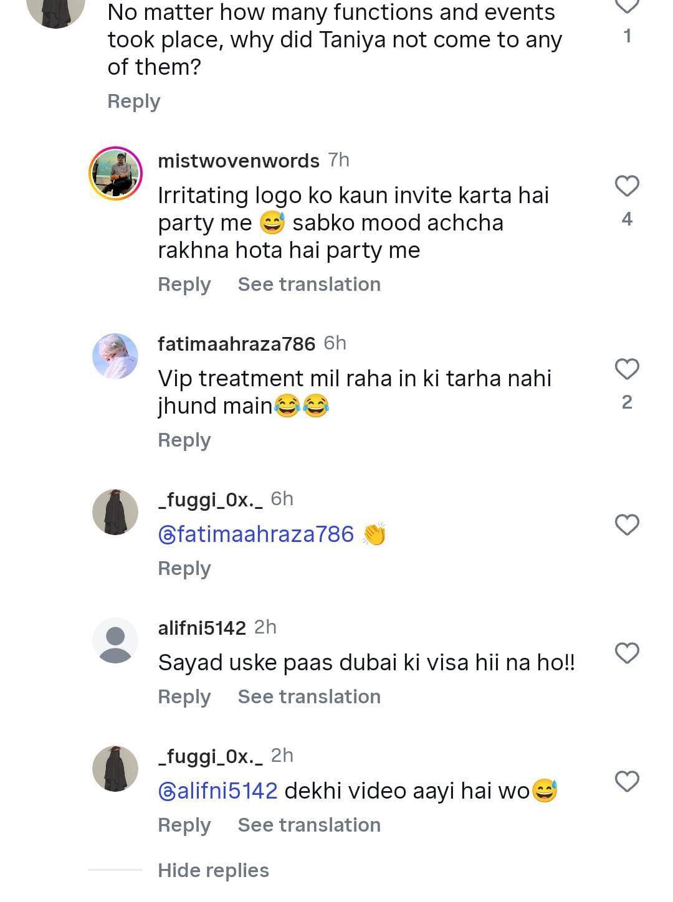See translation of alifni5142's comment
The width and height of the screenshot is (673, 902).
[x=308, y=696]
